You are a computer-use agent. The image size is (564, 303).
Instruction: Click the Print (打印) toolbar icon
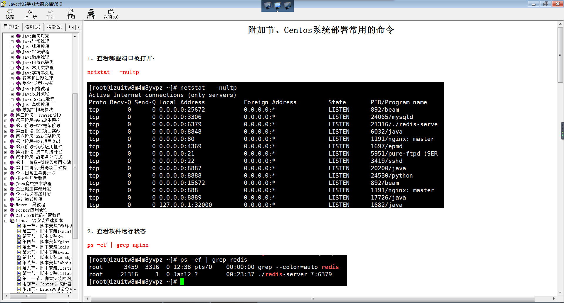(91, 14)
